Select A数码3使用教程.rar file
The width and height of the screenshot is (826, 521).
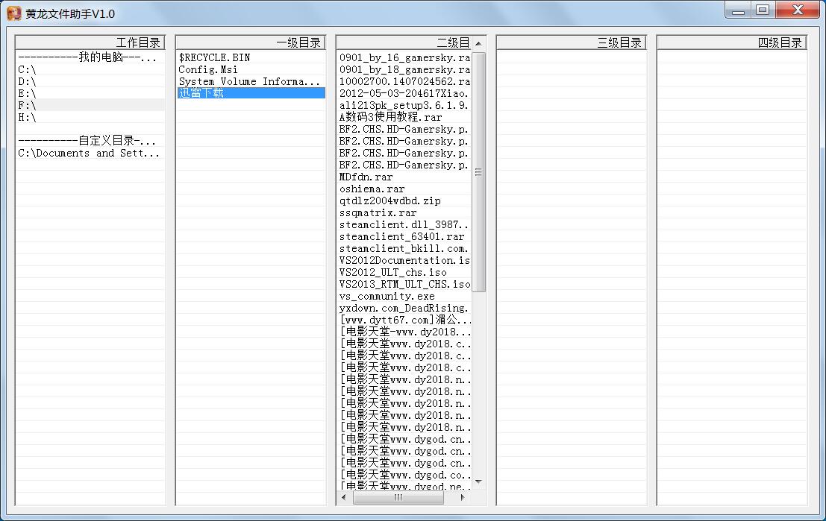pos(404,117)
